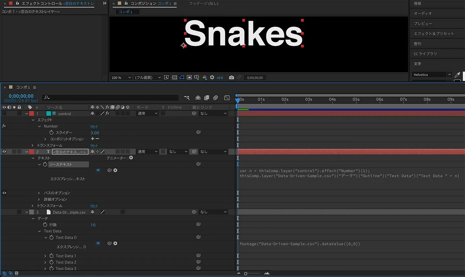This screenshot has height=277, width=465.
Task: Click fast previews icon in viewer bar
Action: [166, 77]
